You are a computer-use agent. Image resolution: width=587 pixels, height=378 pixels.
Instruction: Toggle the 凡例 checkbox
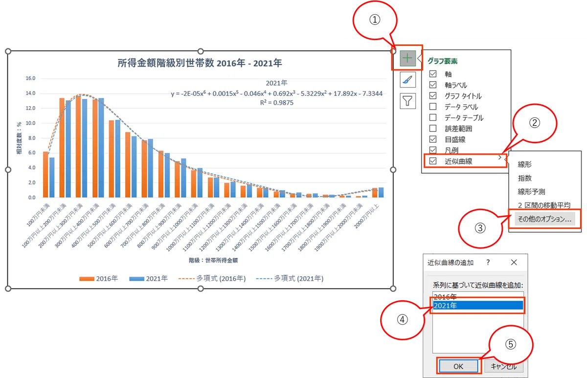432,150
